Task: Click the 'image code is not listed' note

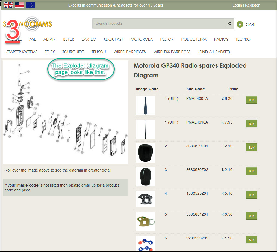Action: [66, 188]
